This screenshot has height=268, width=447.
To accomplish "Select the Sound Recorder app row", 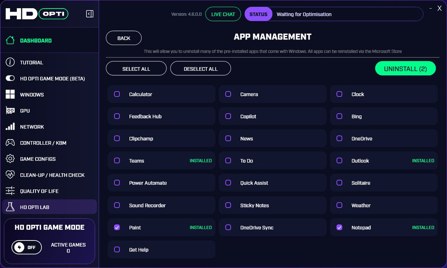I will (x=161, y=205).
